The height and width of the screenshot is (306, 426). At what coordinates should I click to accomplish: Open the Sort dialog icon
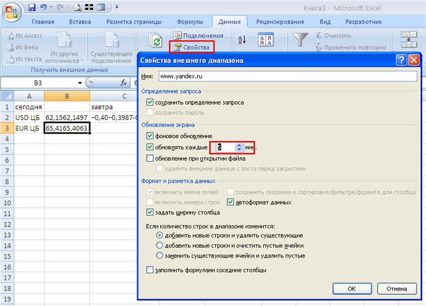[265, 41]
